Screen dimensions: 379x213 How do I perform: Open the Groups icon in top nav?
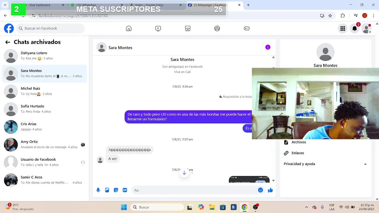click(217, 28)
